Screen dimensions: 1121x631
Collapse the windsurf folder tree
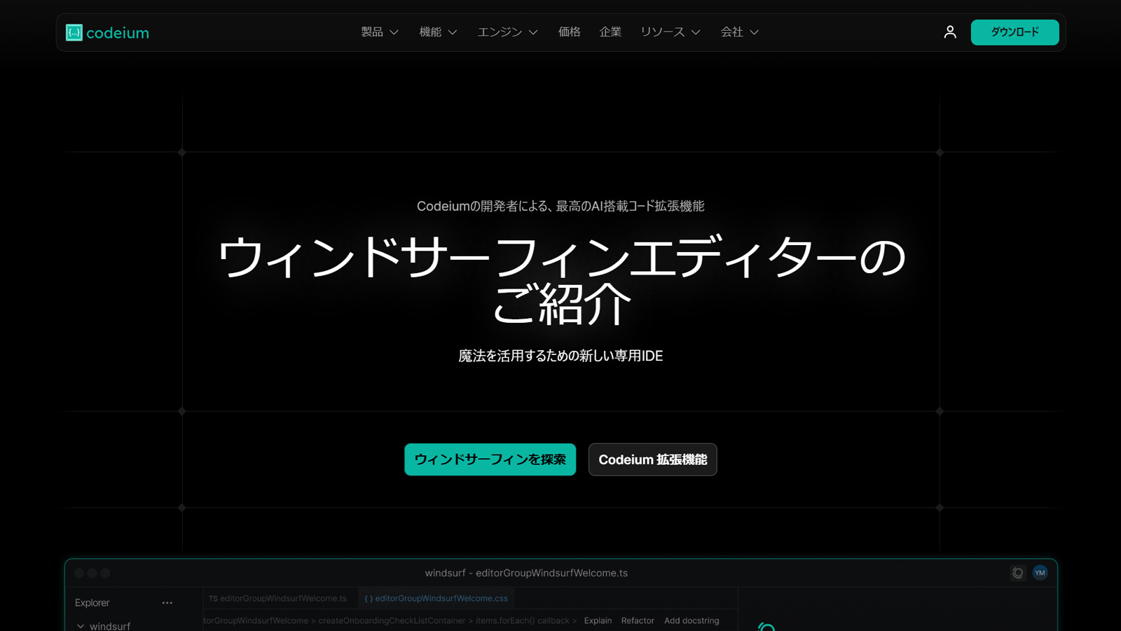click(x=81, y=626)
